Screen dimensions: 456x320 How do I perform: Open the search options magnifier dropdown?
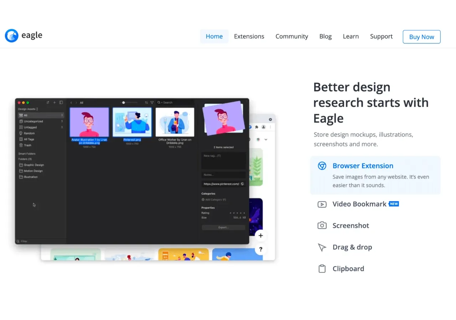pos(160,102)
